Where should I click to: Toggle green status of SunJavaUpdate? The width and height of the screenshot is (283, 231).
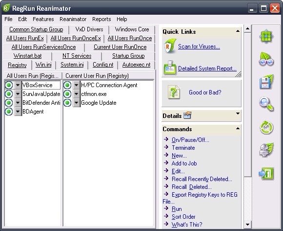[x=9, y=94]
